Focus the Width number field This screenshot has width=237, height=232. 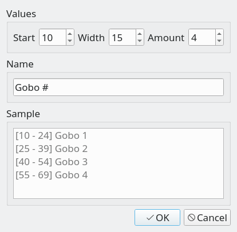pyautogui.click(x=123, y=37)
